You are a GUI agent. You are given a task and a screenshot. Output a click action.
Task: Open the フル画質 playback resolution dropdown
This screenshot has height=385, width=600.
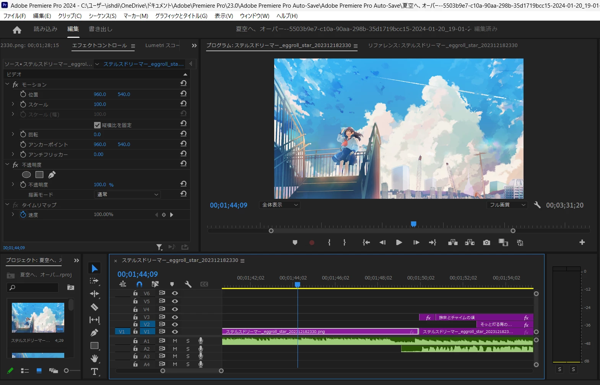(507, 205)
